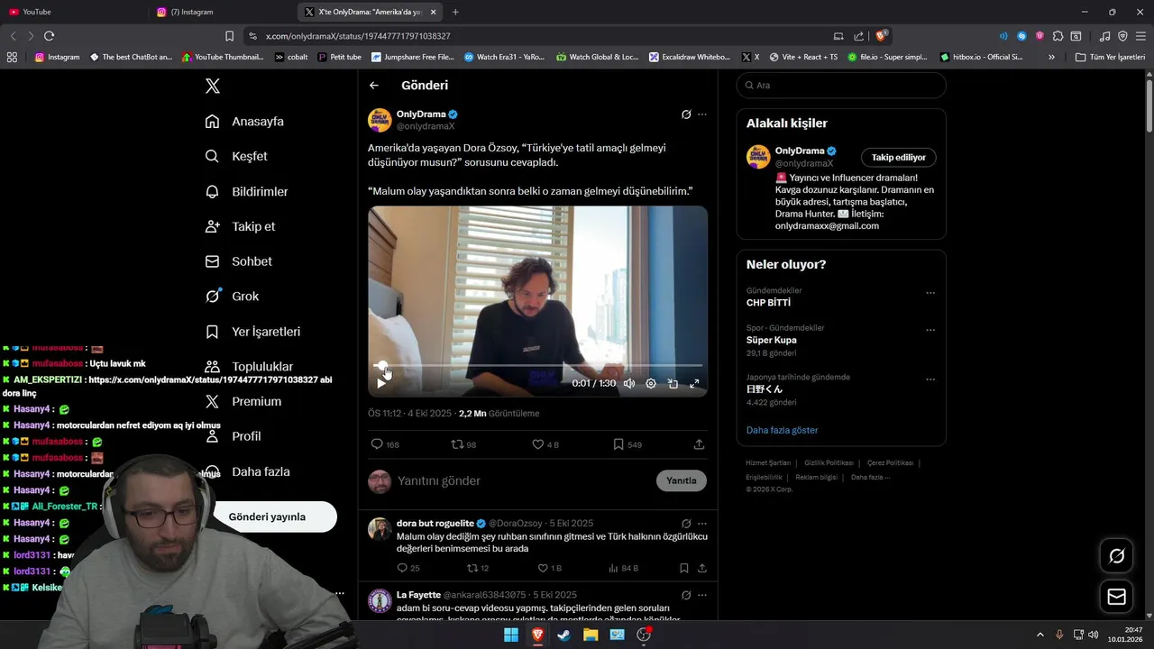
Task: Click Daha fazla göster link
Action: [x=783, y=430]
